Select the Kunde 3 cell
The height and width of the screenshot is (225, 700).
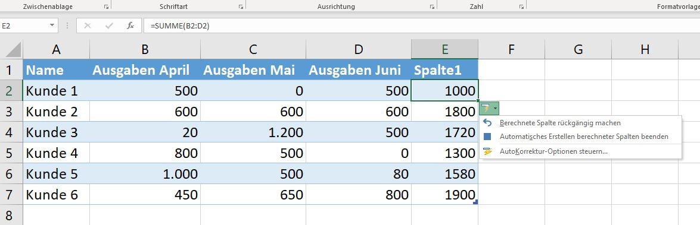click(x=56, y=132)
